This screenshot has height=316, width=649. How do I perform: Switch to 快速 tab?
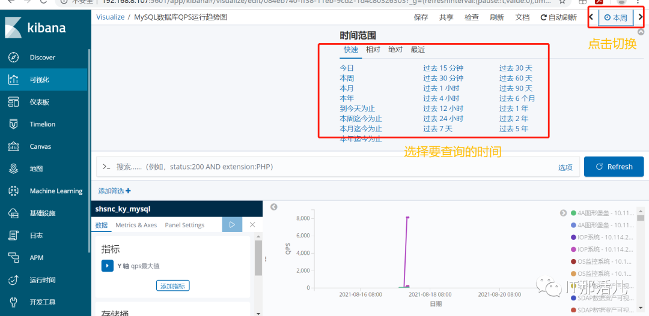coord(351,50)
